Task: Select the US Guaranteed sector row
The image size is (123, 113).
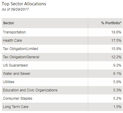Action: (x=62, y=65)
